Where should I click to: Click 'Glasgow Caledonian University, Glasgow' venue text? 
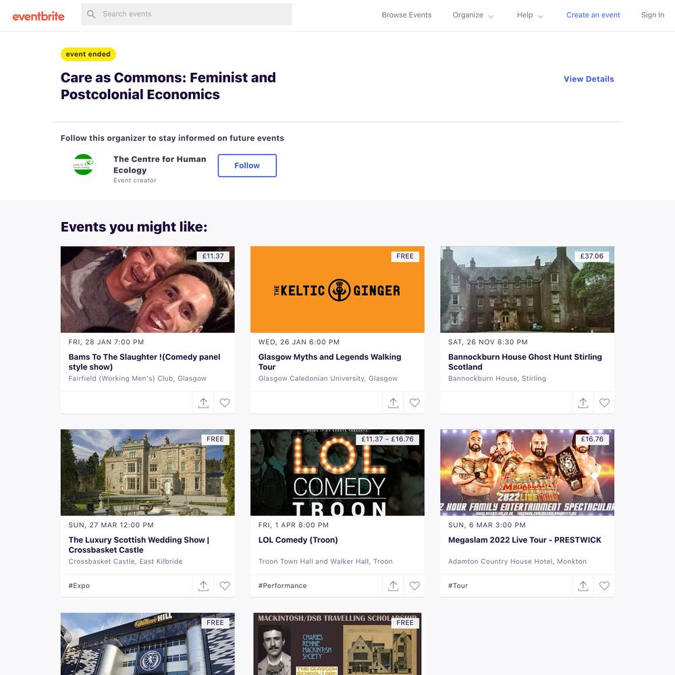click(328, 379)
